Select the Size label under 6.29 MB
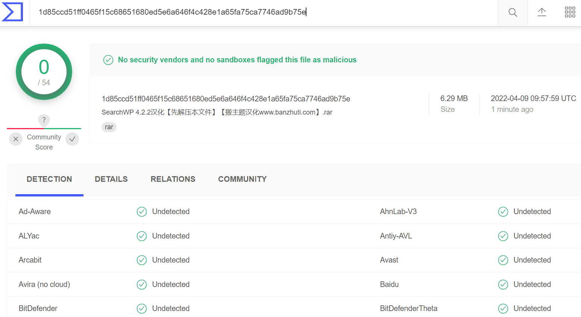Viewport: 581px width, 317px height. 448,109
